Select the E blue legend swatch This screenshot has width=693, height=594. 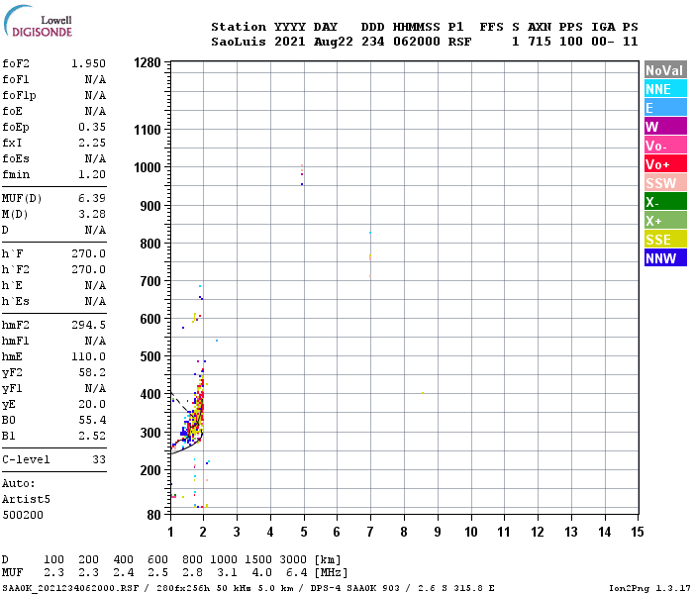[665, 107]
